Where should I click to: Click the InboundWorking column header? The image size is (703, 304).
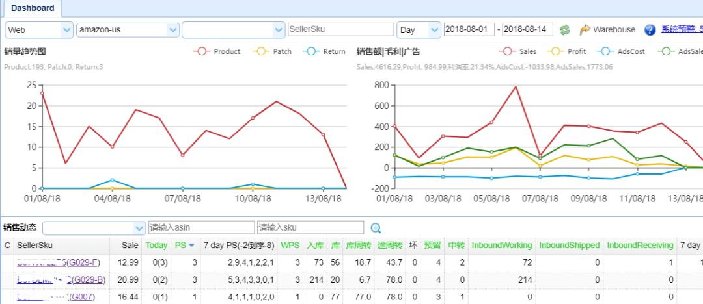click(502, 246)
